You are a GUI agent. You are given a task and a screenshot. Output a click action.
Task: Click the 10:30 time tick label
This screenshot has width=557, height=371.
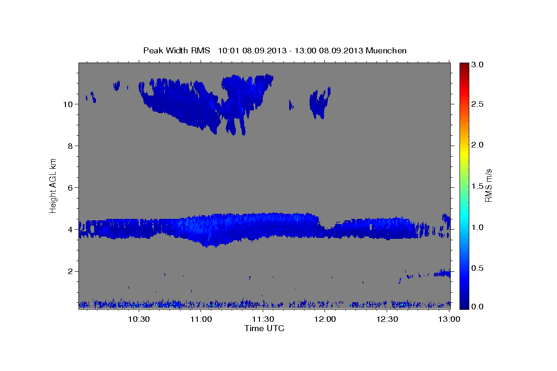138,319
